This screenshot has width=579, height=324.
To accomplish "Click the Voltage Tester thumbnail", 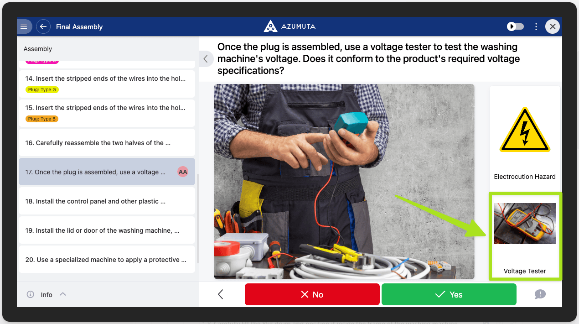I will [x=525, y=224].
